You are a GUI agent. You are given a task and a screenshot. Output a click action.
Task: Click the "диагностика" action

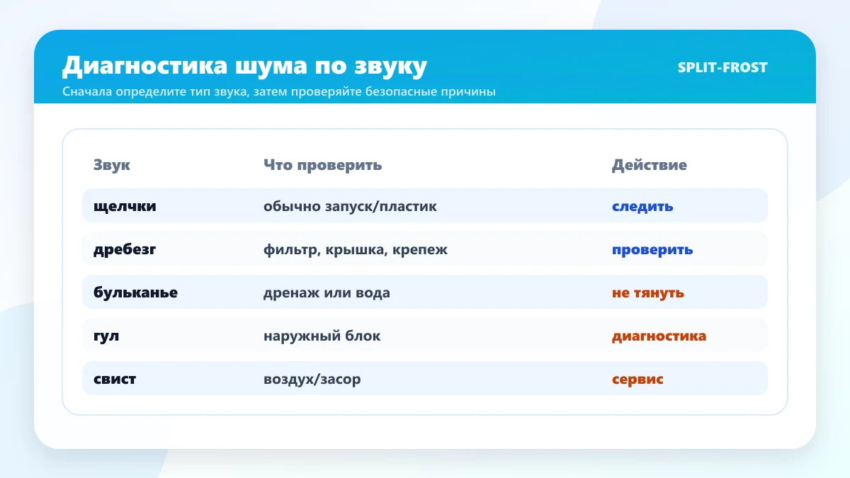click(x=659, y=336)
